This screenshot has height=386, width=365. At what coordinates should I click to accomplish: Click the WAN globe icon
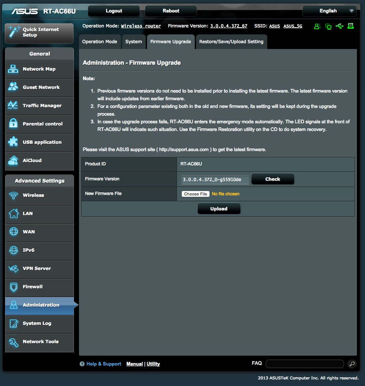(x=14, y=232)
